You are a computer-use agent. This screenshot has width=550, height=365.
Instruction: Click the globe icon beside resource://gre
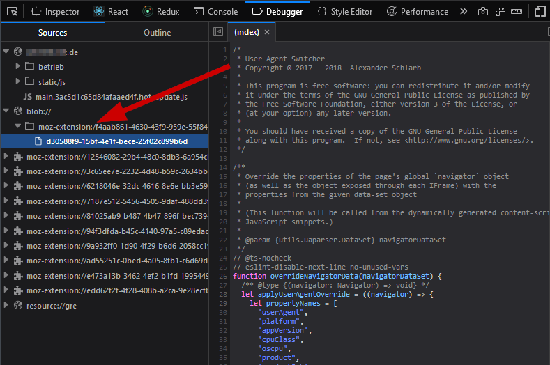coord(18,305)
